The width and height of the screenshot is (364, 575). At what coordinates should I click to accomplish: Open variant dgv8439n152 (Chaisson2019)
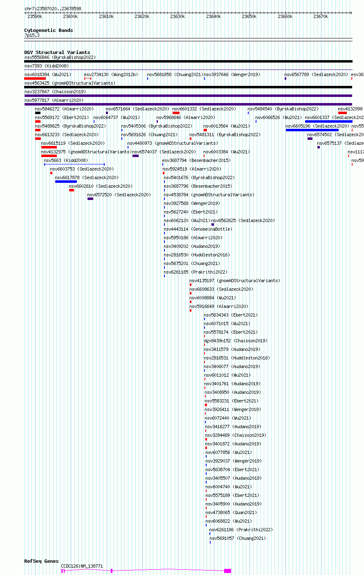236,341
